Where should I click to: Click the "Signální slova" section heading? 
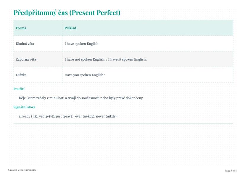[x=24, y=107]
